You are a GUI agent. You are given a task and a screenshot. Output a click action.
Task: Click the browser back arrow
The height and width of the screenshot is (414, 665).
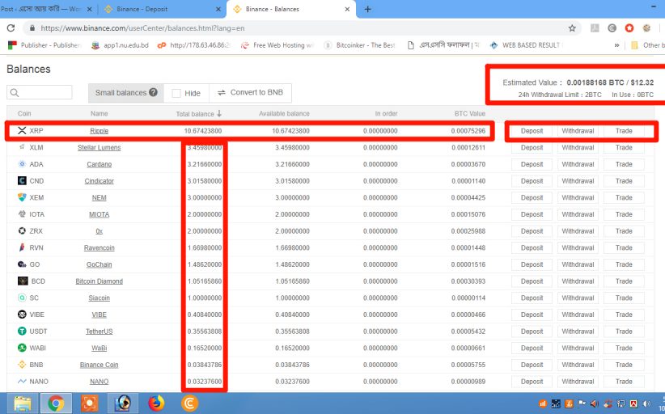[10, 27]
